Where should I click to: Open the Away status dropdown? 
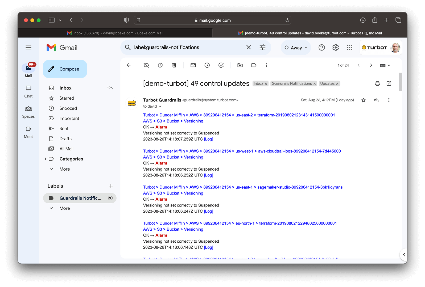(x=296, y=48)
